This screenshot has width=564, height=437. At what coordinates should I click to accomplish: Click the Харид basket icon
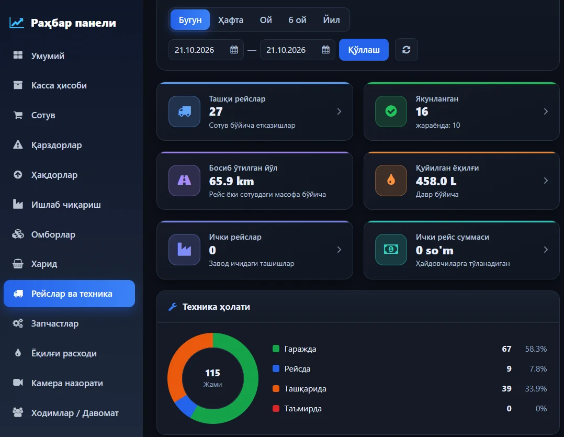[18, 264]
